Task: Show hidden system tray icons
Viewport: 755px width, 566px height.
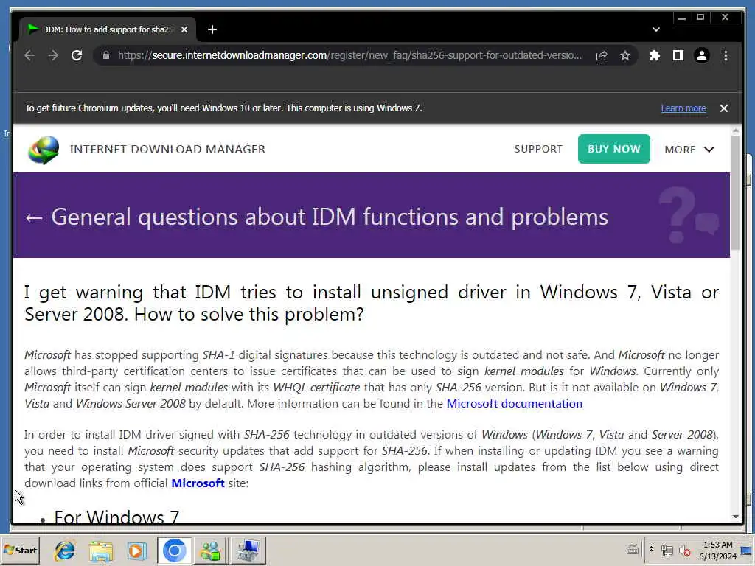Action: [x=651, y=550]
